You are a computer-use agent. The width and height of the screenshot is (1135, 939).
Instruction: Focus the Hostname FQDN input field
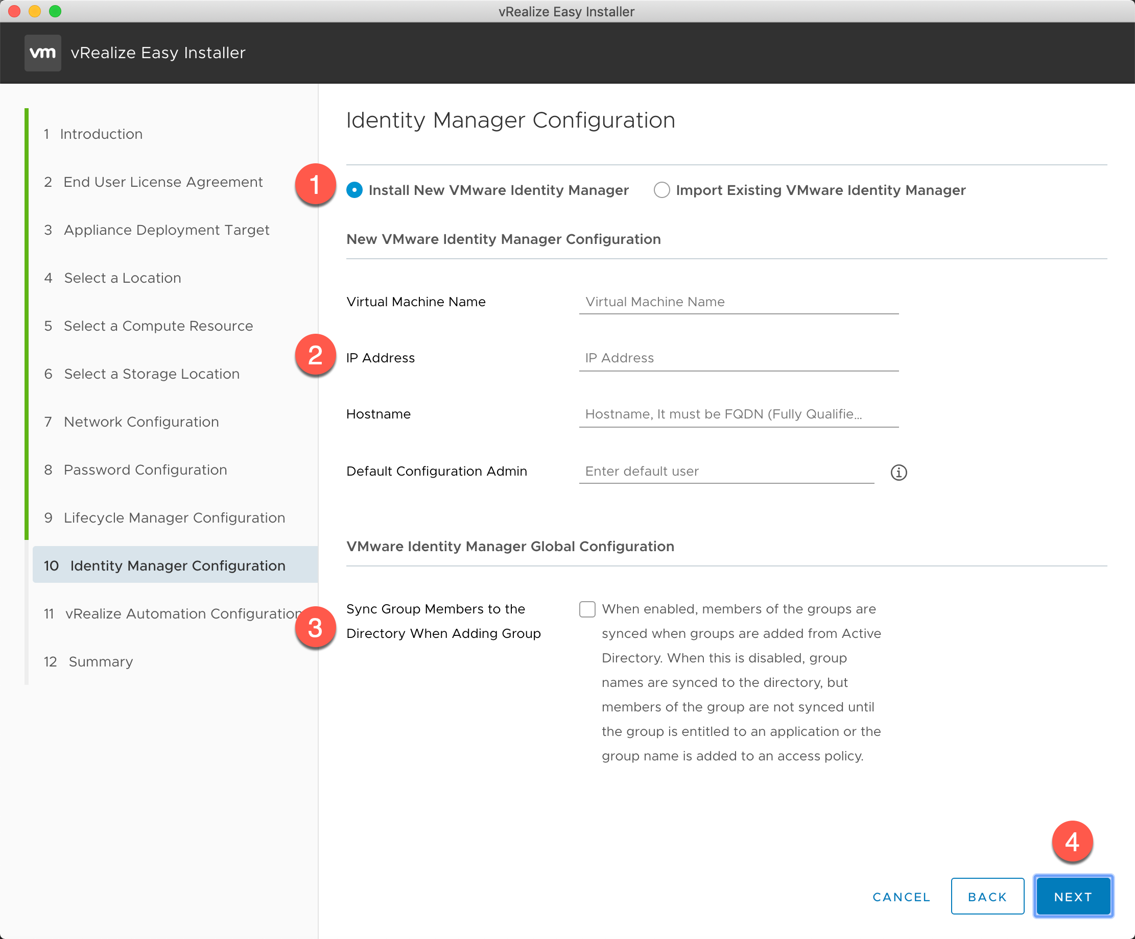pos(739,414)
